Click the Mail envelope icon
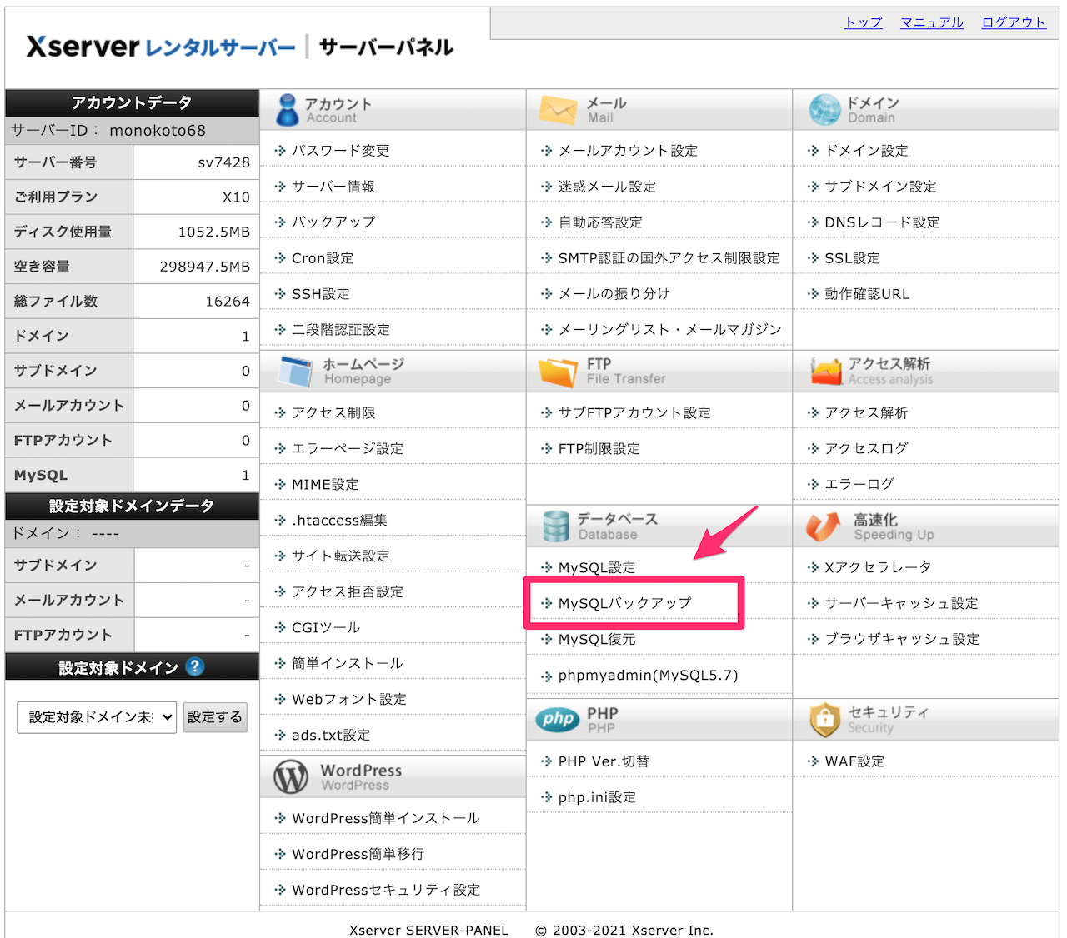 point(558,110)
